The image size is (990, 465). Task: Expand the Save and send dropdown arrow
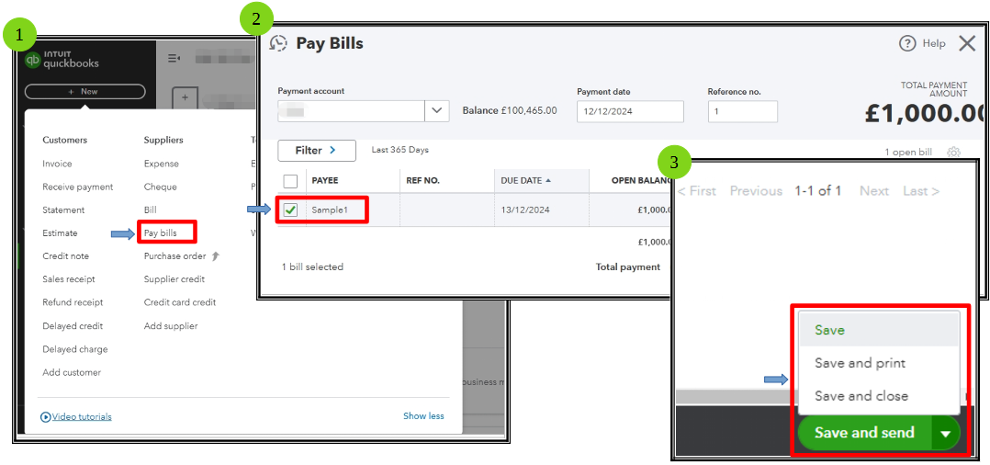945,434
